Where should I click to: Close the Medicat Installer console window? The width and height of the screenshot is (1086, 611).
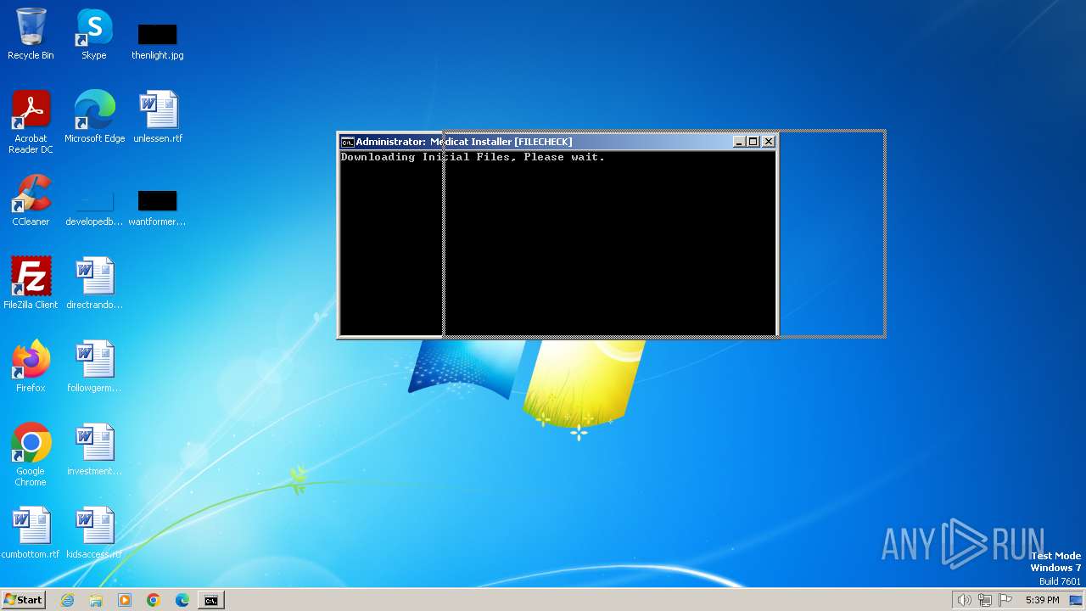pyautogui.click(x=769, y=142)
